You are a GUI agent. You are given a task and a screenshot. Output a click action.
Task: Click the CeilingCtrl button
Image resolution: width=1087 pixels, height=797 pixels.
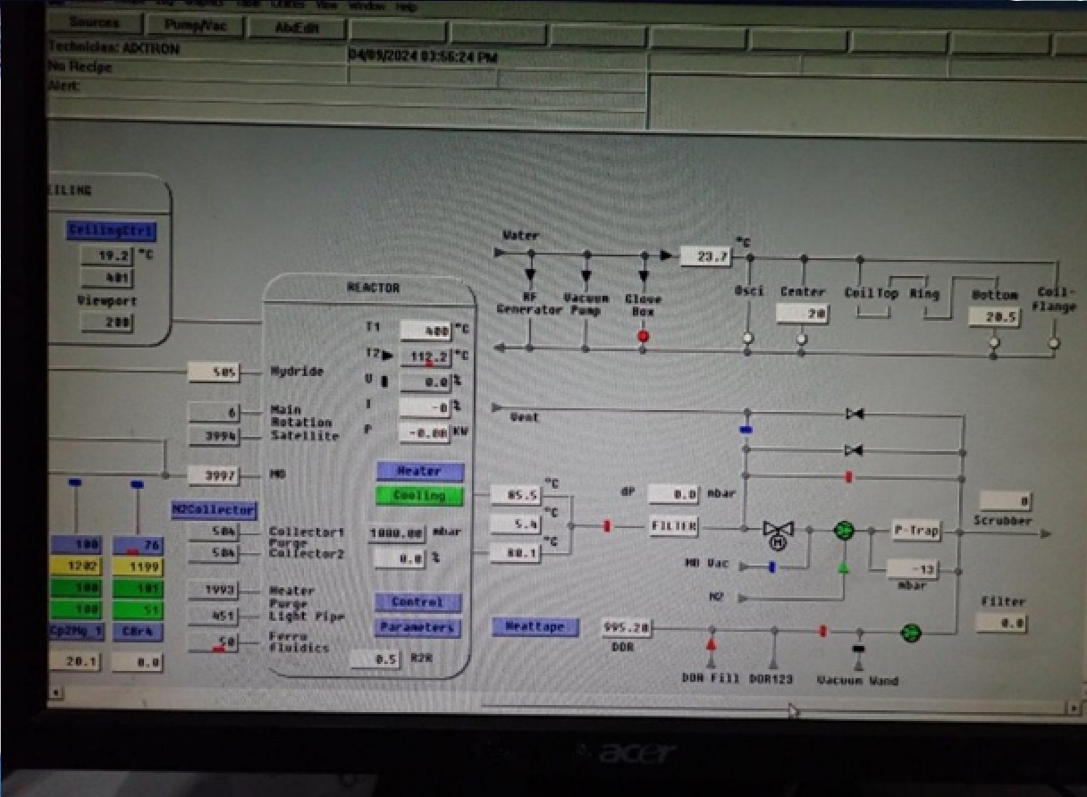(111, 231)
